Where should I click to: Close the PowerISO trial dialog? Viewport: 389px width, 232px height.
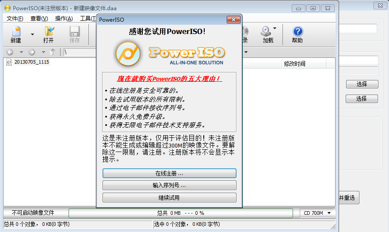pyautogui.click(x=233, y=20)
